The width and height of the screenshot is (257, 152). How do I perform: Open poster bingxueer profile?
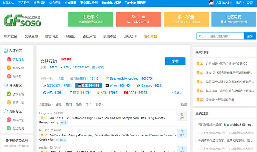click(46, 113)
